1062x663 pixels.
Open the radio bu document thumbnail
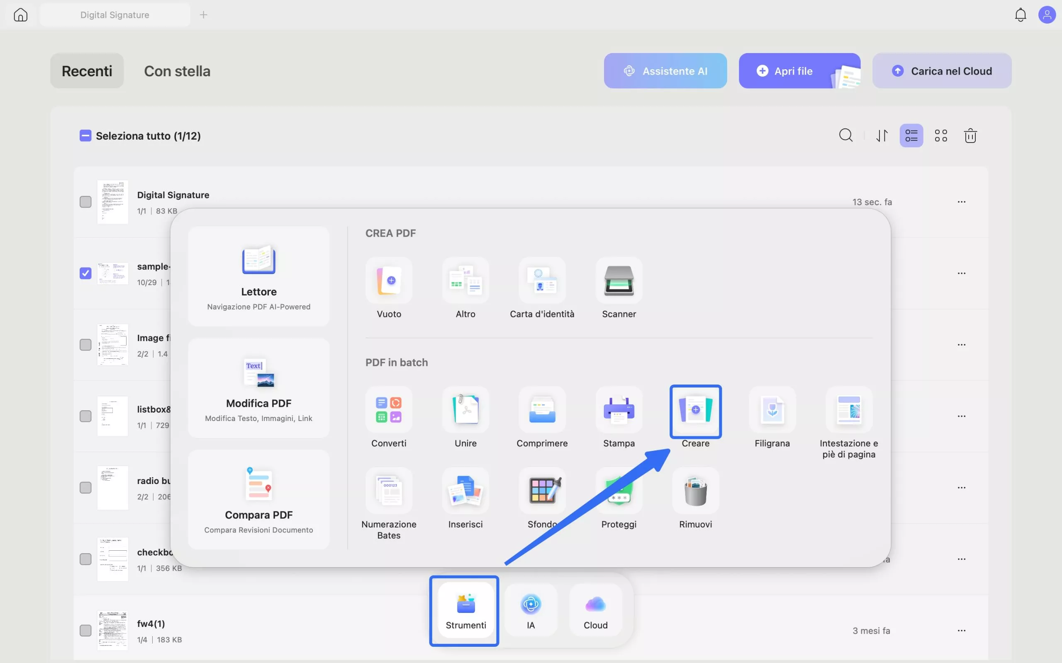(x=113, y=487)
